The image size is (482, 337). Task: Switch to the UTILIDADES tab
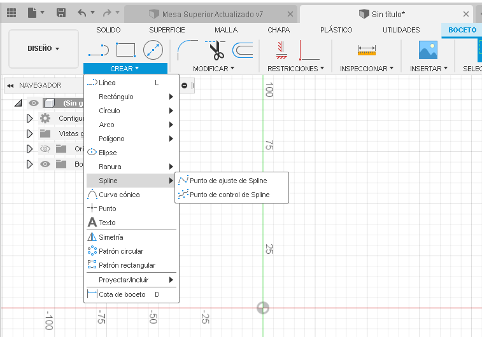[x=401, y=30]
